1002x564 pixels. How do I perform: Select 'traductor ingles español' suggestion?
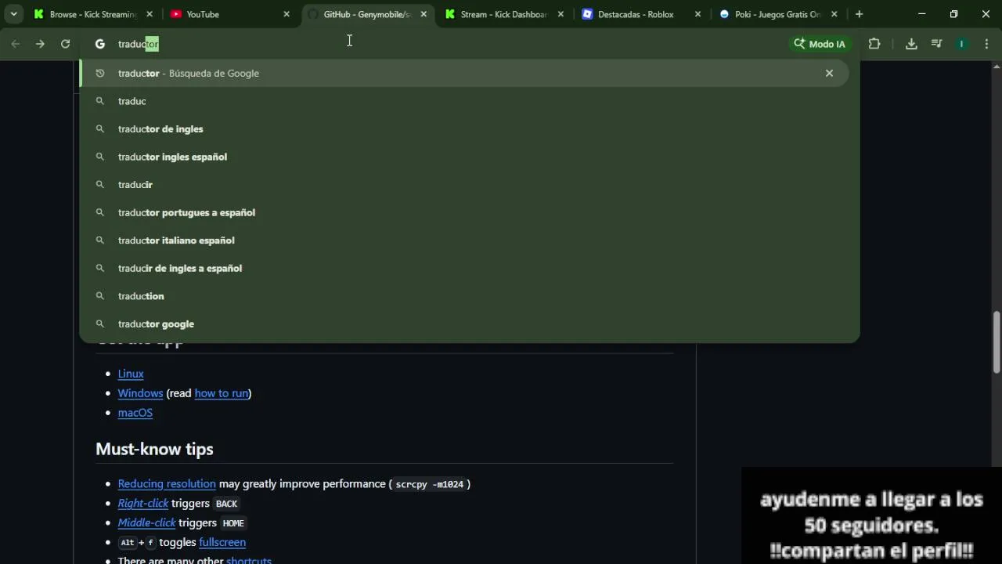(465, 157)
